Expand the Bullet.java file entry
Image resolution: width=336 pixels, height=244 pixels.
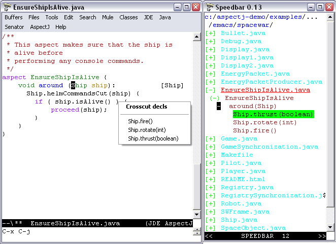click(x=211, y=33)
